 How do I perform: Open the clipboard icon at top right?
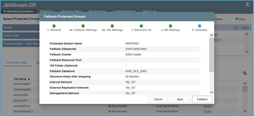pos(248,4)
